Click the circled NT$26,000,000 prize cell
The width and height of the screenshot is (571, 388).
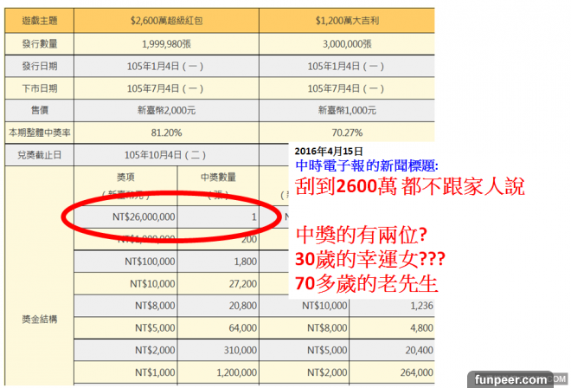click(x=139, y=216)
